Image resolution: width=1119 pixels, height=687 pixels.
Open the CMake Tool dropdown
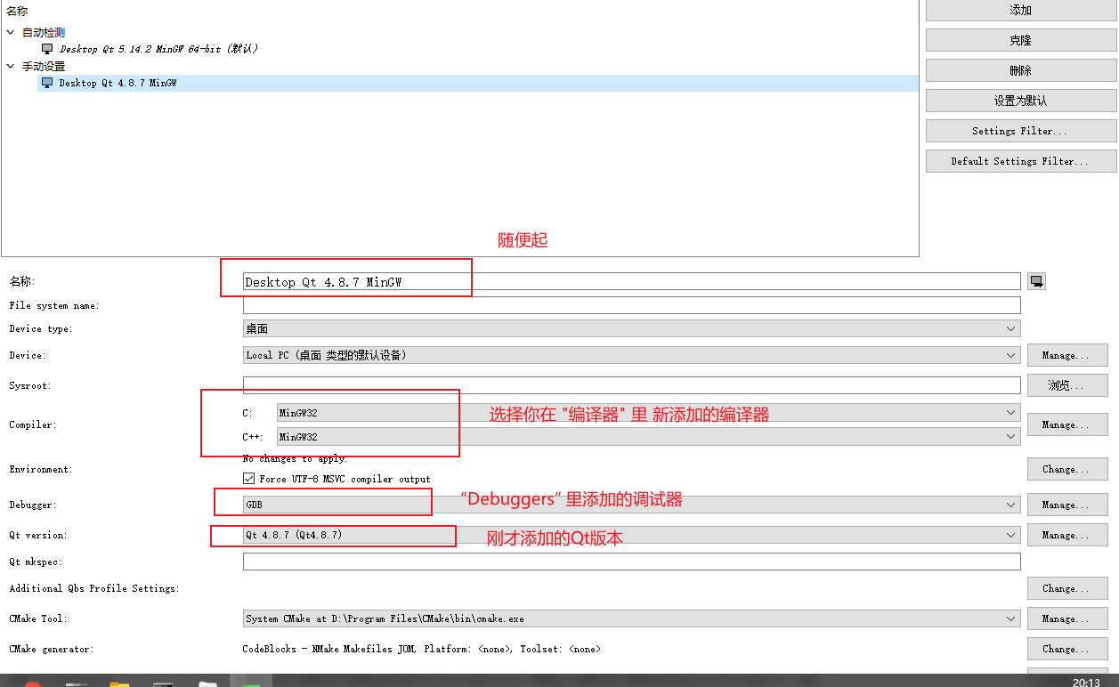(631, 618)
